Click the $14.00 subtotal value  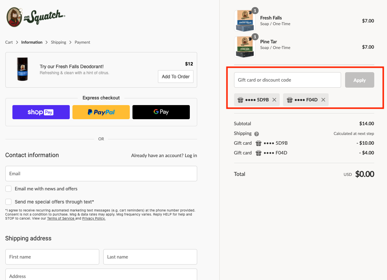(367, 124)
